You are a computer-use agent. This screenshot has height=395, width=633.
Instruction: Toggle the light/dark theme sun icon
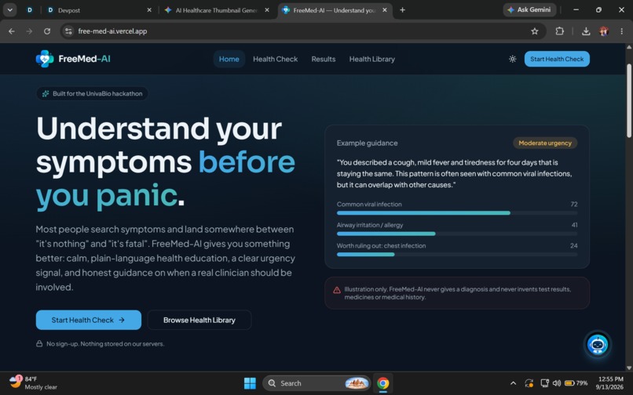click(x=512, y=59)
